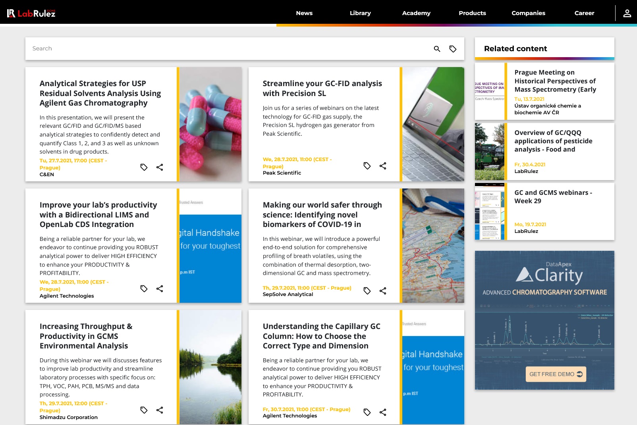
Task: Click the LabRulez logo
Action: pyautogui.click(x=31, y=13)
